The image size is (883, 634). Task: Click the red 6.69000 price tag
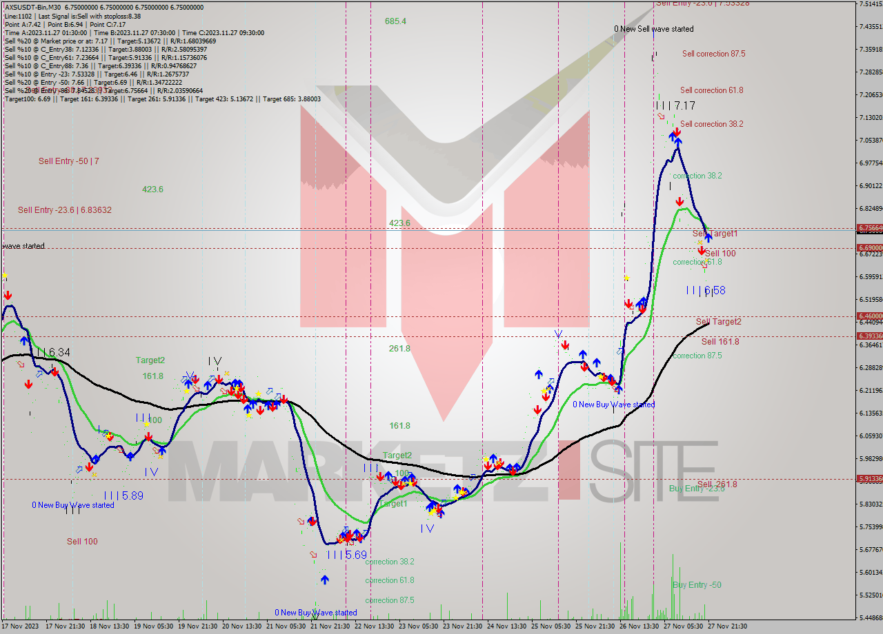(869, 247)
